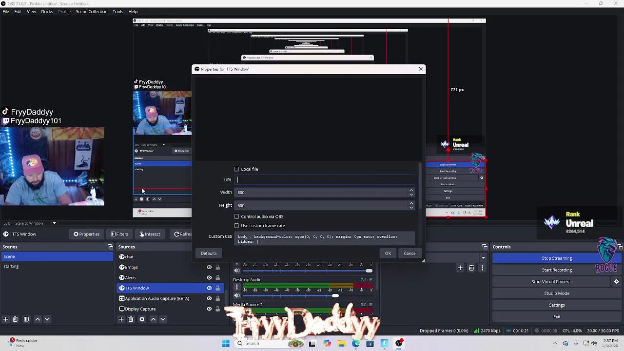Viewport: 624px width, 351px height.
Task: Decrease Width value with down arrow
Action: click(x=411, y=195)
